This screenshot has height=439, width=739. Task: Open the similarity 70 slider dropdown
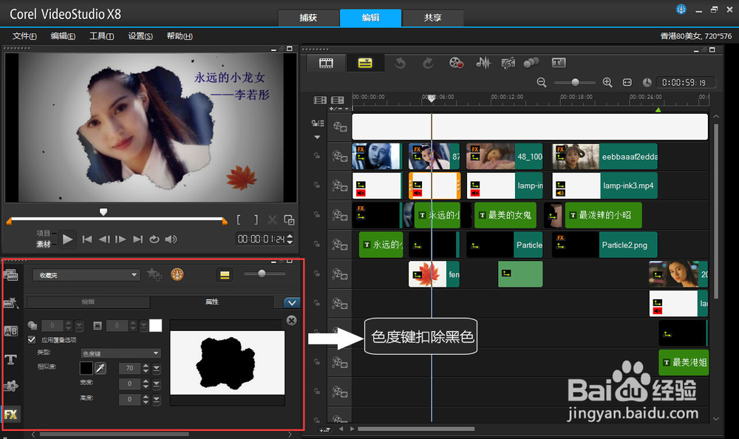click(x=157, y=368)
